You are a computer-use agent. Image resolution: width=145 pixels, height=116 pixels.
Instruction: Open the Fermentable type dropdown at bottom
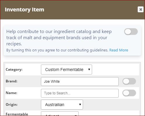point(60,114)
